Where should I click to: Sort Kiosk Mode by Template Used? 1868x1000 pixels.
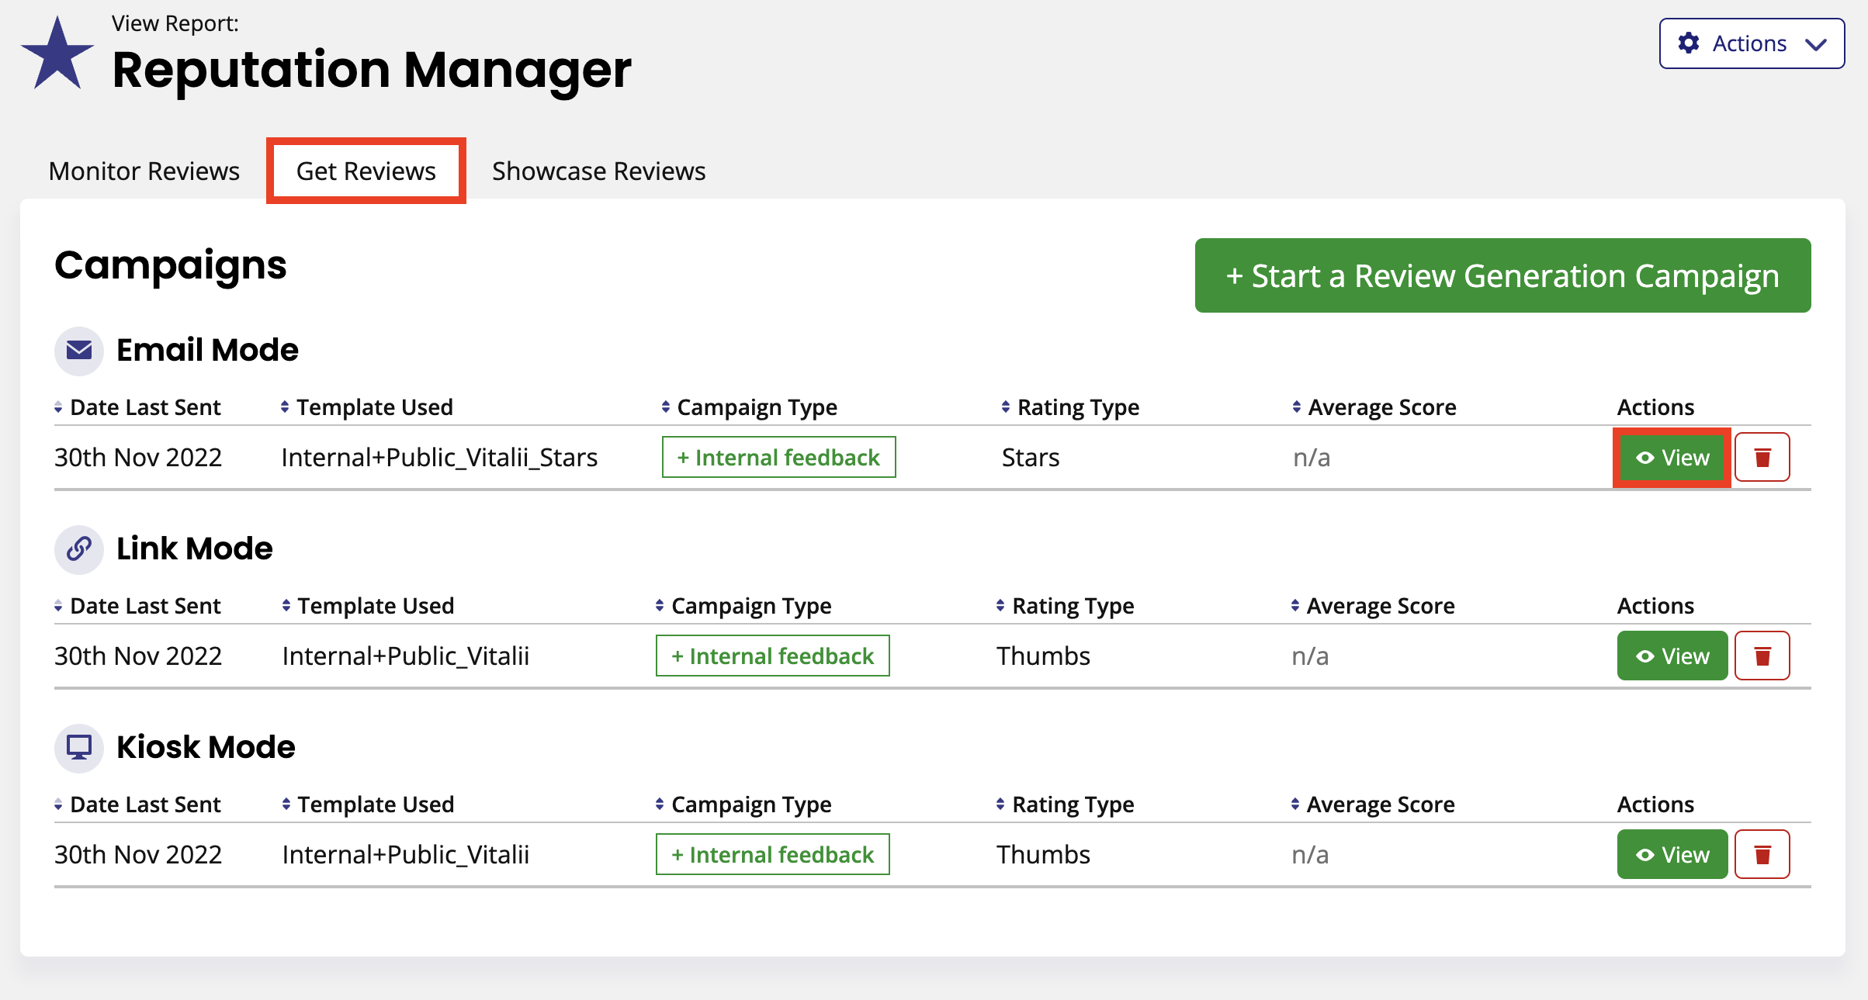pyautogui.click(x=369, y=804)
